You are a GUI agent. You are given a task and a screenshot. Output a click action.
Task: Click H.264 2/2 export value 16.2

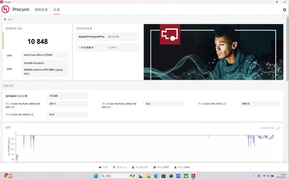click(x=163, y=104)
